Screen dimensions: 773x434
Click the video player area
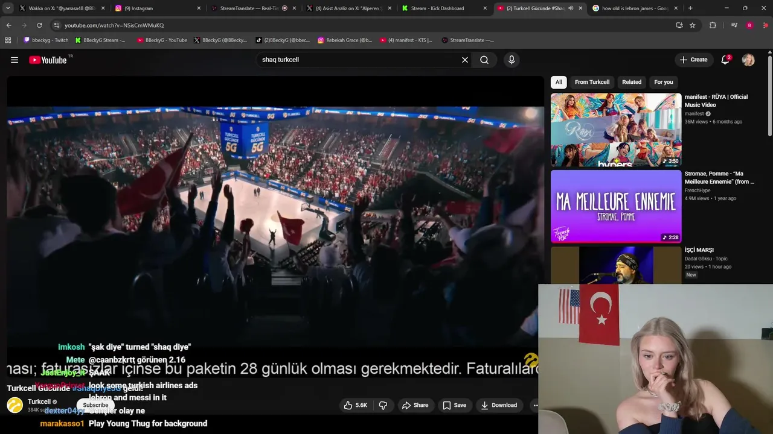point(275,226)
